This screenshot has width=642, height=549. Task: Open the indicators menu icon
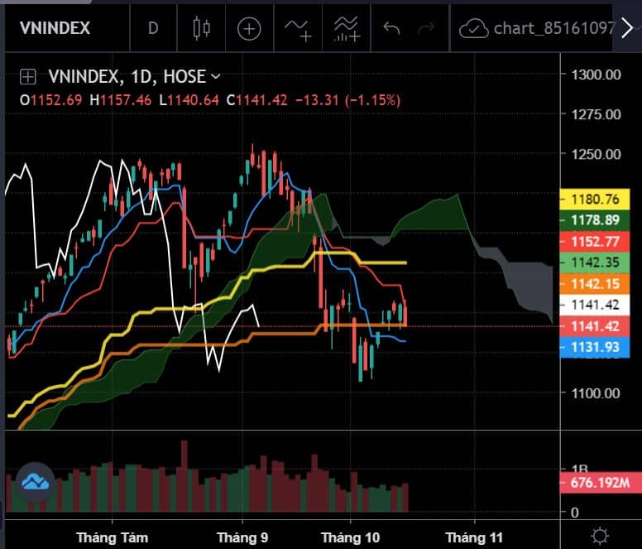click(298, 30)
